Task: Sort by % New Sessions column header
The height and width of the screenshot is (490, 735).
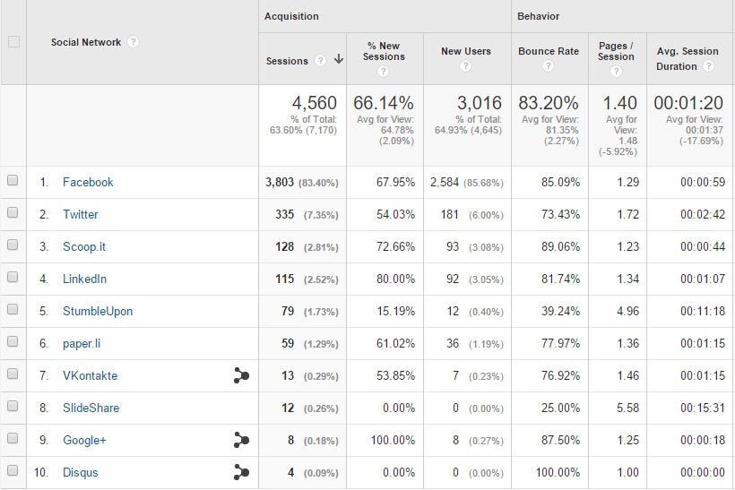Action: pyautogui.click(x=384, y=51)
